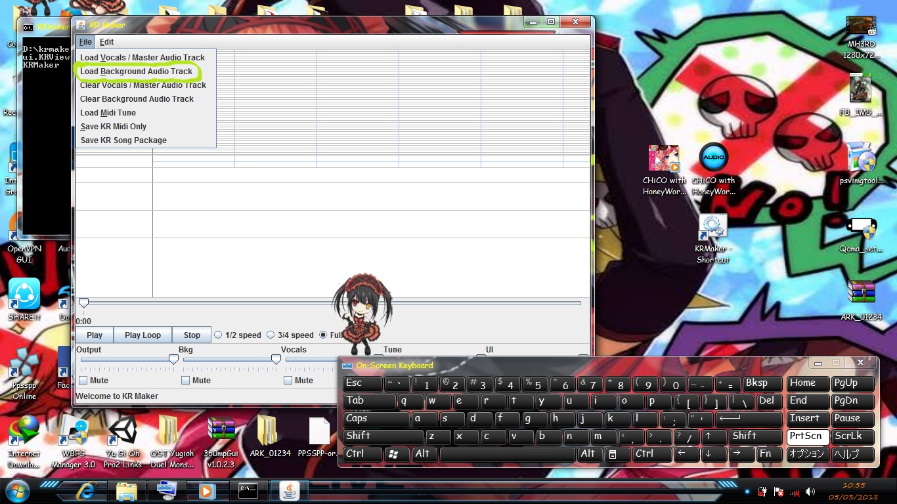Switch to the command prompt taskbar item
The width and height of the screenshot is (897, 504).
pos(248,490)
